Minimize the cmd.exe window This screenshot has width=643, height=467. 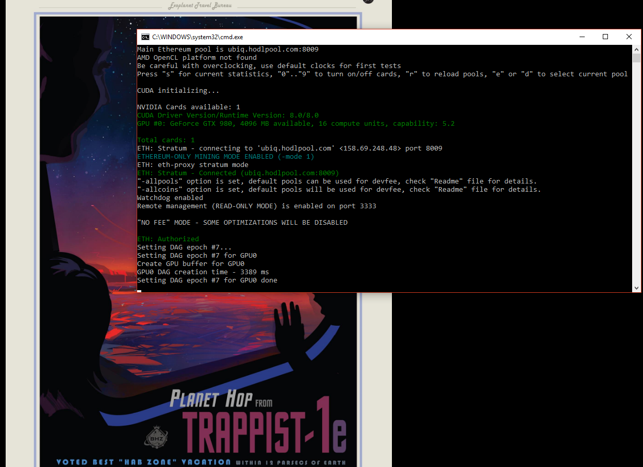pos(582,37)
